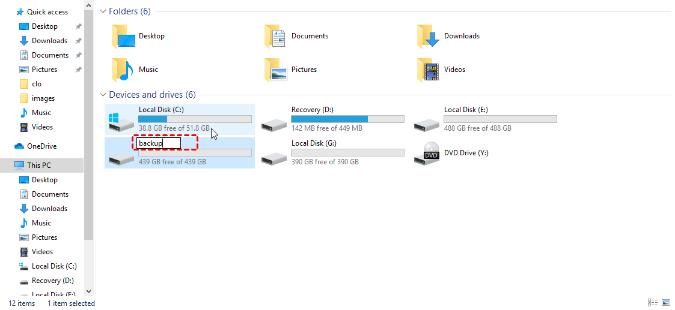Click the backup rename text field

(x=159, y=143)
